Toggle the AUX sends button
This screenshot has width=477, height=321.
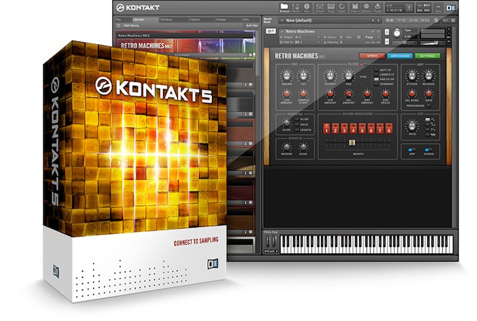(x=446, y=20)
